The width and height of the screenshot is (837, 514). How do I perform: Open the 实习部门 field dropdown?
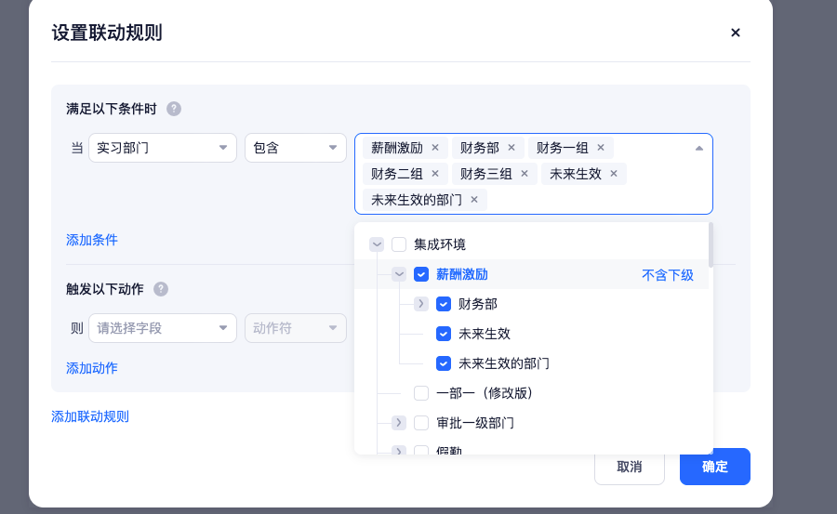[x=162, y=148]
